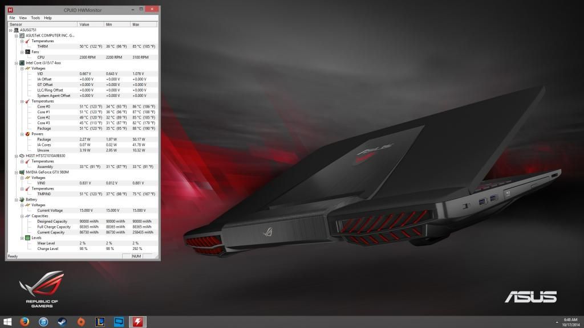This screenshot has width=584, height=328.
Task: Click the ASUSG751 computer icon
Action: pyautogui.click(x=17, y=30)
